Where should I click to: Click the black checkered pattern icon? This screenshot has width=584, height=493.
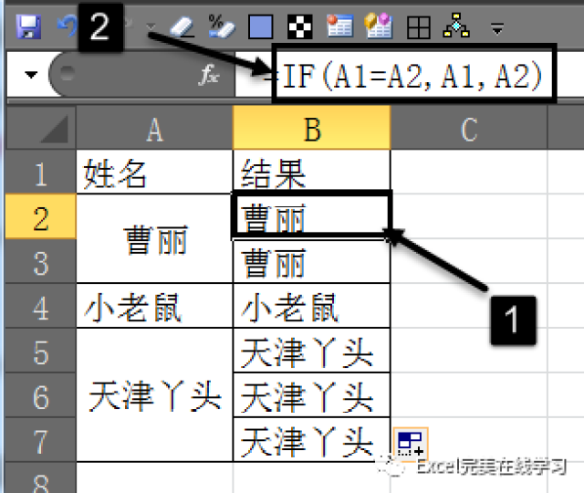click(x=300, y=26)
